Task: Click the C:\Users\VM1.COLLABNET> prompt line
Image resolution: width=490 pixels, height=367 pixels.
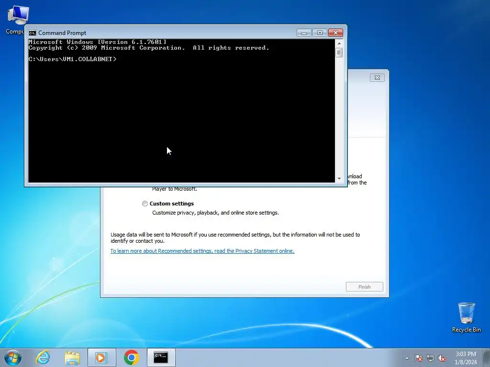Action: pyautogui.click(x=73, y=59)
